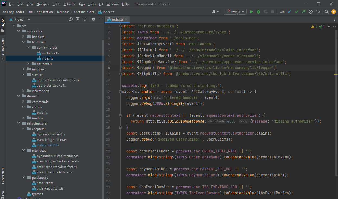The width and height of the screenshot is (338, 199).
Task: Close the index.ts editor tab
Action: tap(127, 19)
